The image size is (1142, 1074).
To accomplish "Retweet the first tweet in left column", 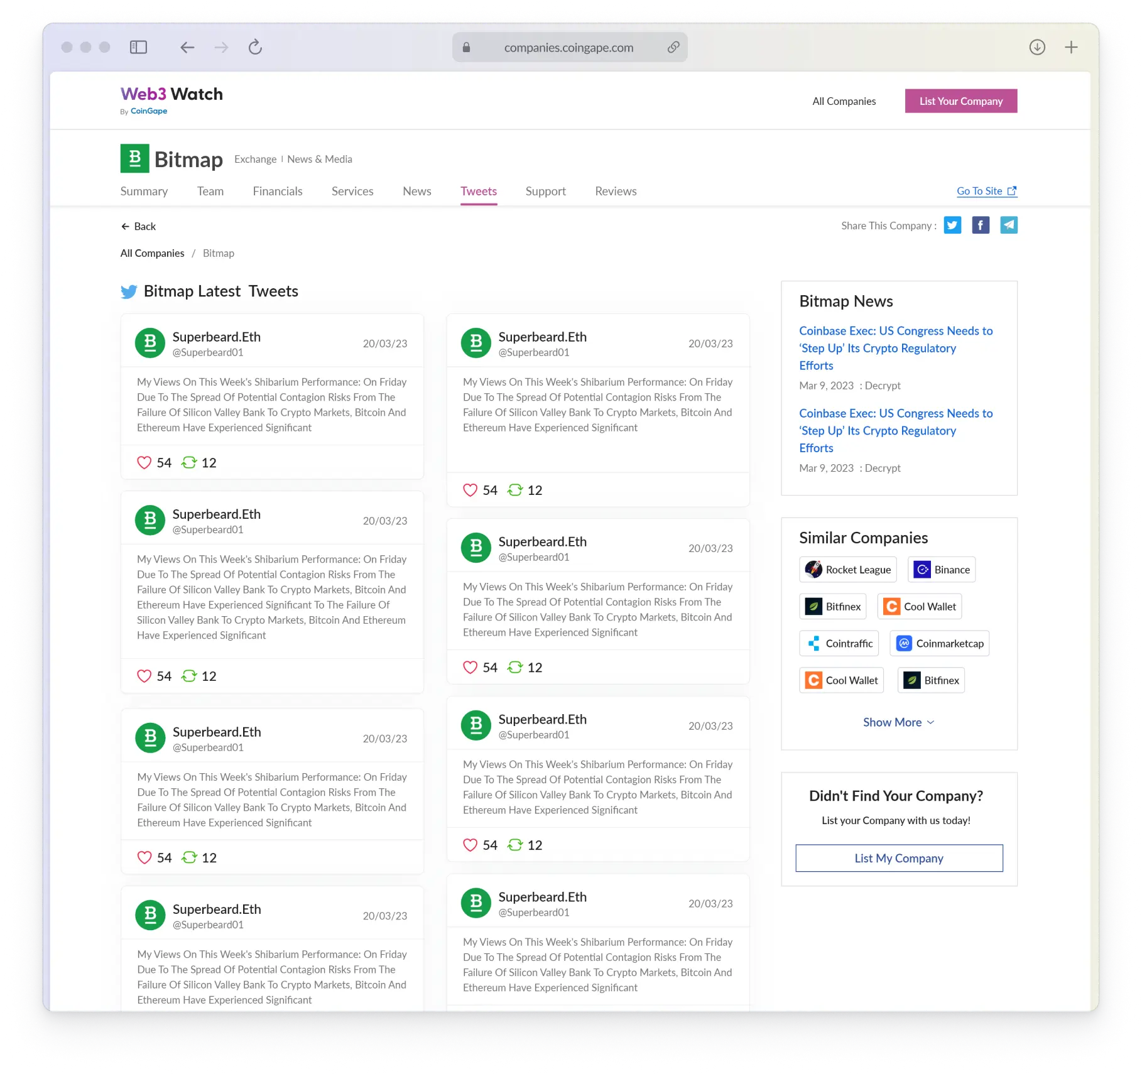I will [x=189, y=463].
